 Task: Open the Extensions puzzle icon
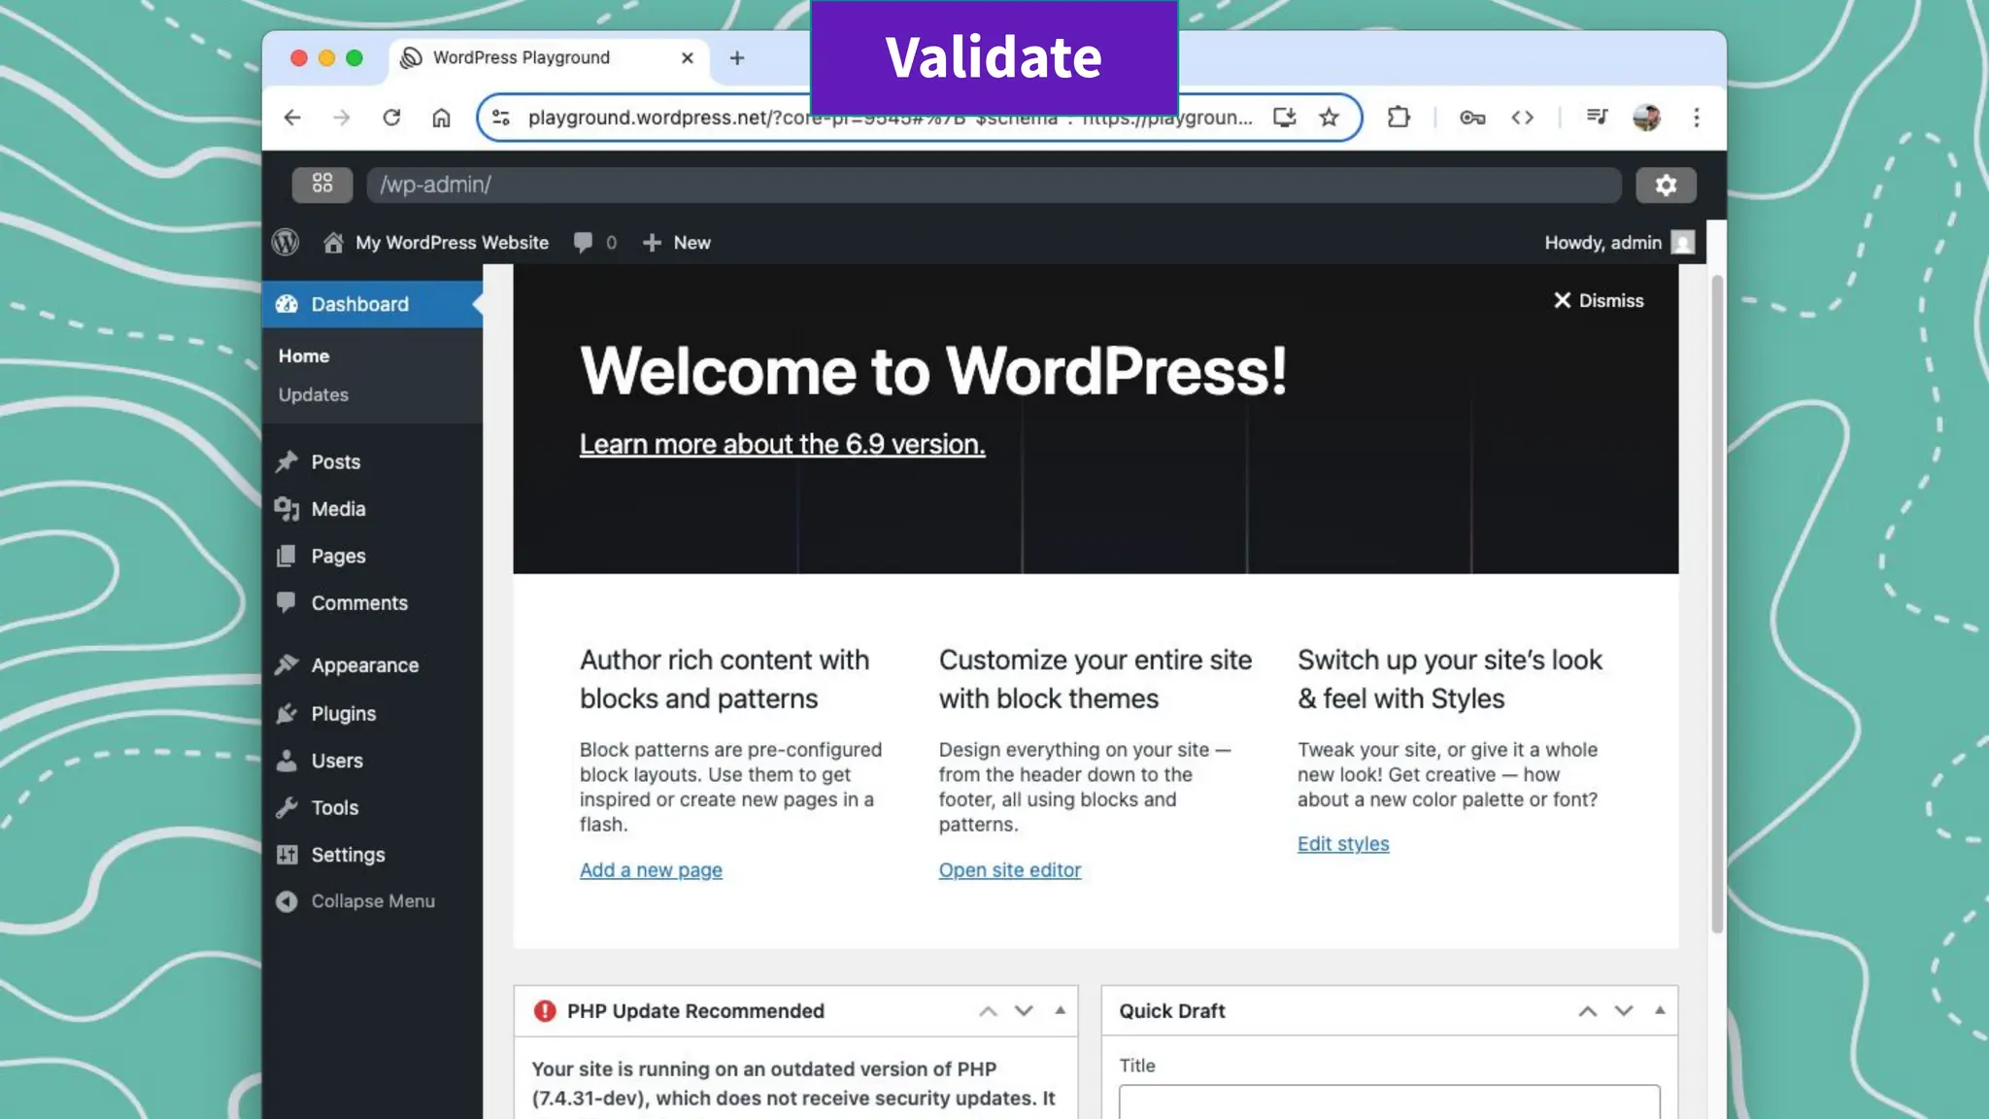click(1399, 118)
